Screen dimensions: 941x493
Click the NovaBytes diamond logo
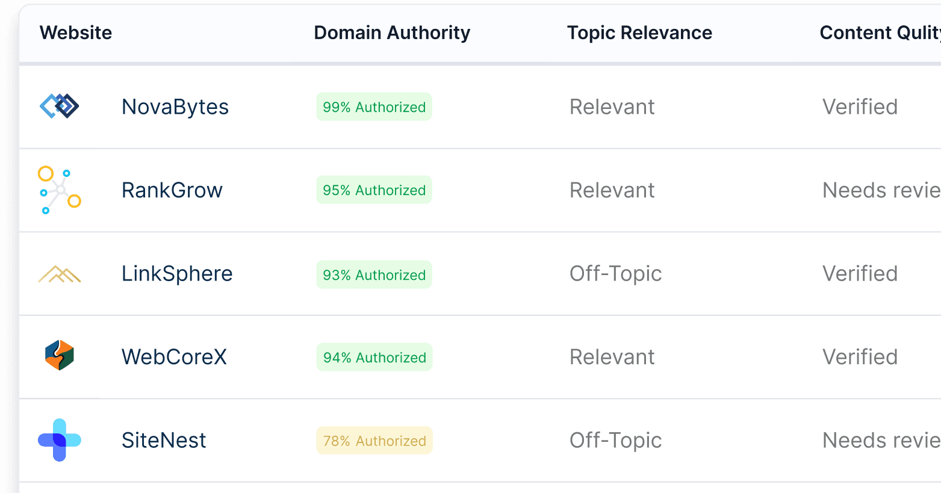[59, 106]
